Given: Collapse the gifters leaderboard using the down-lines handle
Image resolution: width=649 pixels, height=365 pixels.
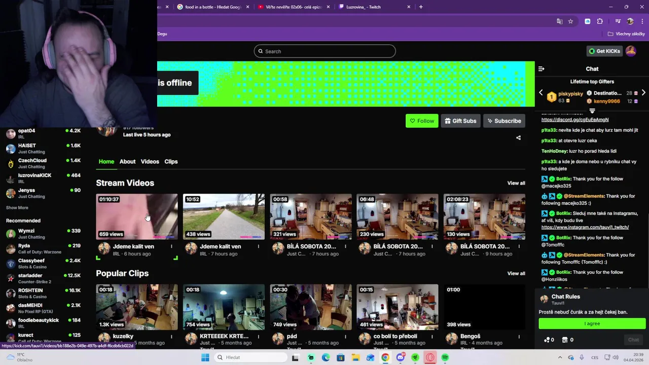Looking at the screenshot, I should [592, 111].
